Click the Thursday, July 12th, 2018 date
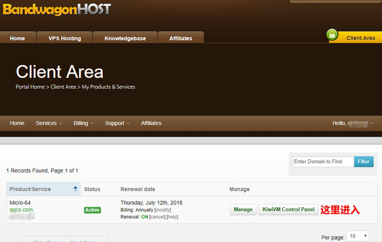This screenshot has width=382, height=242. (x=151, y=203)
